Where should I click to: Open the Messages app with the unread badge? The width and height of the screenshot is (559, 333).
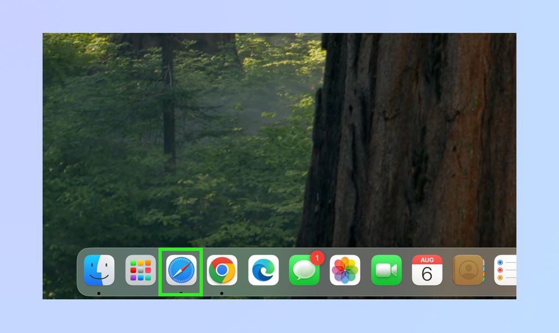tap(304, 270)
